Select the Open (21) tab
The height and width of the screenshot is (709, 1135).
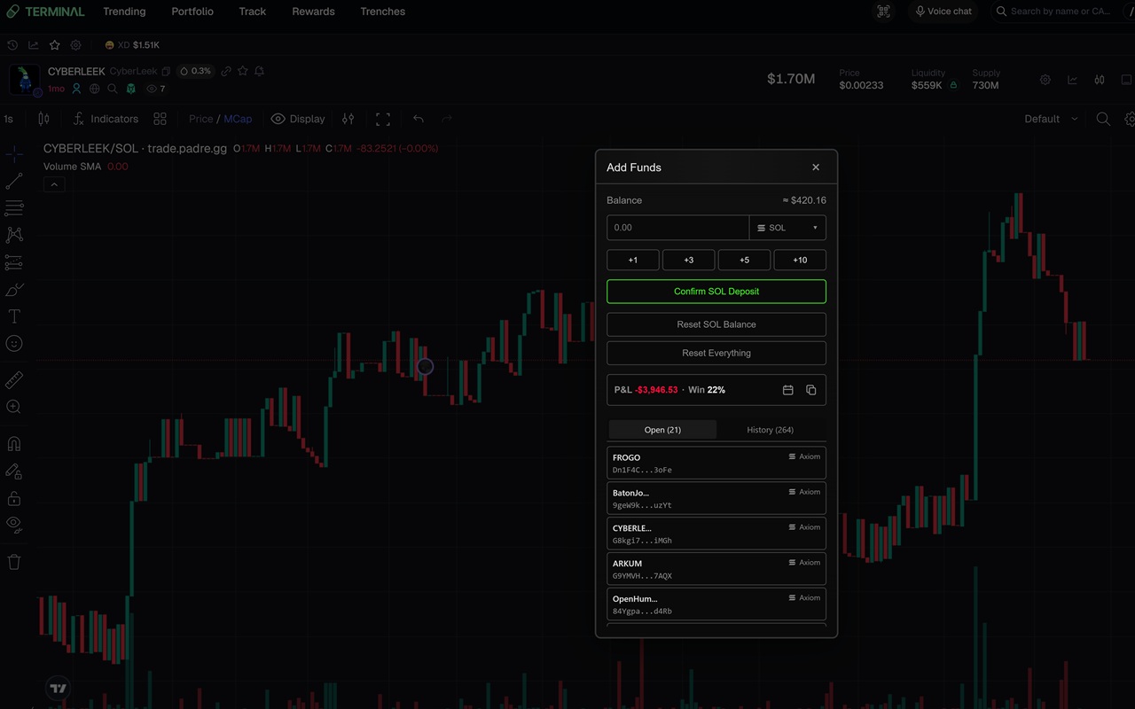662,430
